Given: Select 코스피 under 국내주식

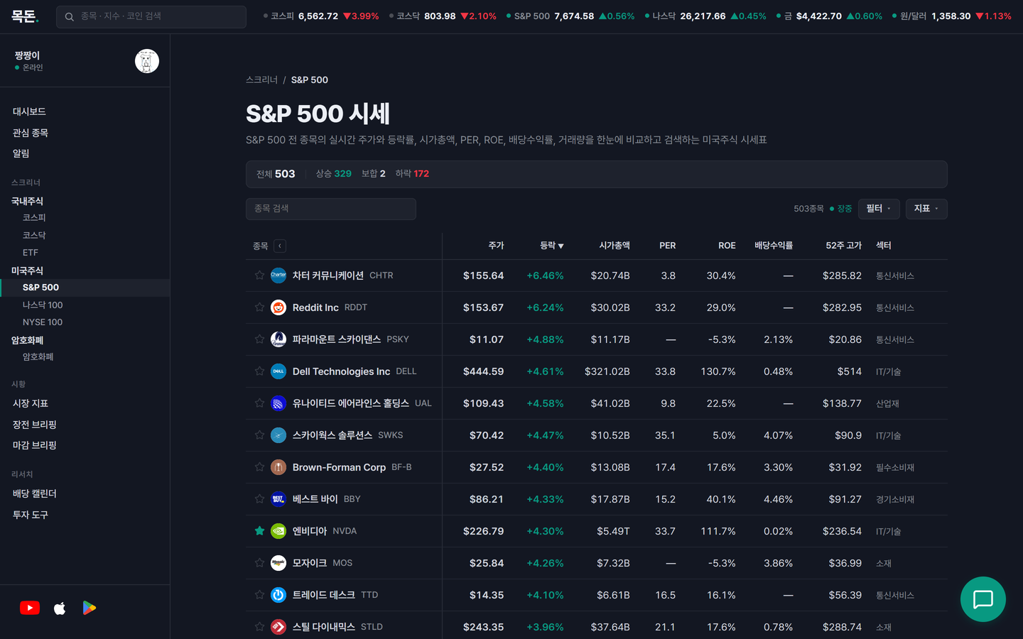Looking at the screenshot, I should (34, 217).
